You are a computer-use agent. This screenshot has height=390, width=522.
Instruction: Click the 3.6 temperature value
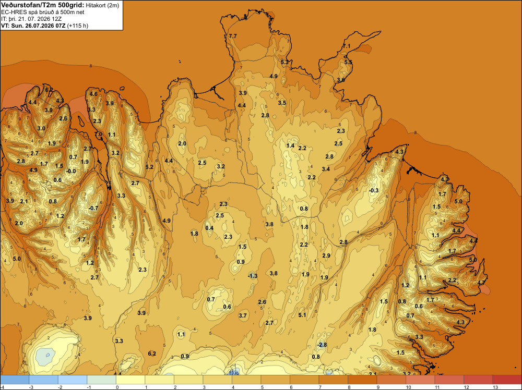point(341,80)
